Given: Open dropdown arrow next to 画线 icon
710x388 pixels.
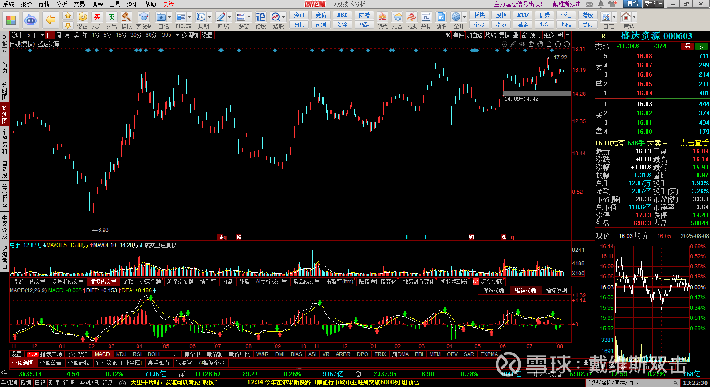Looking at the screenshot, I should point(229,17).
